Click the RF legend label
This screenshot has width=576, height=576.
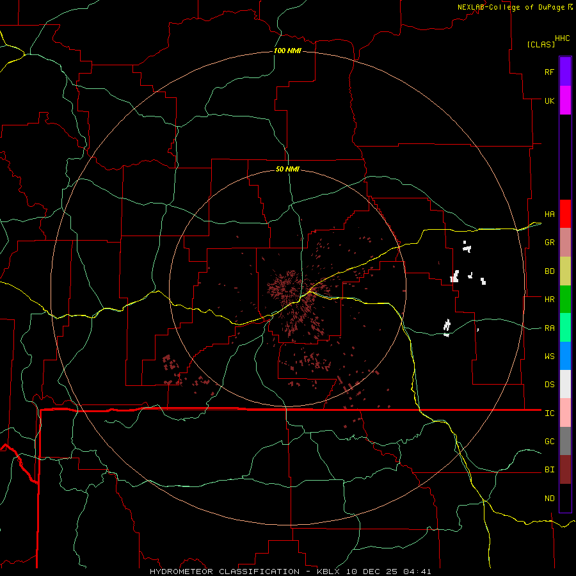point(549,72)
